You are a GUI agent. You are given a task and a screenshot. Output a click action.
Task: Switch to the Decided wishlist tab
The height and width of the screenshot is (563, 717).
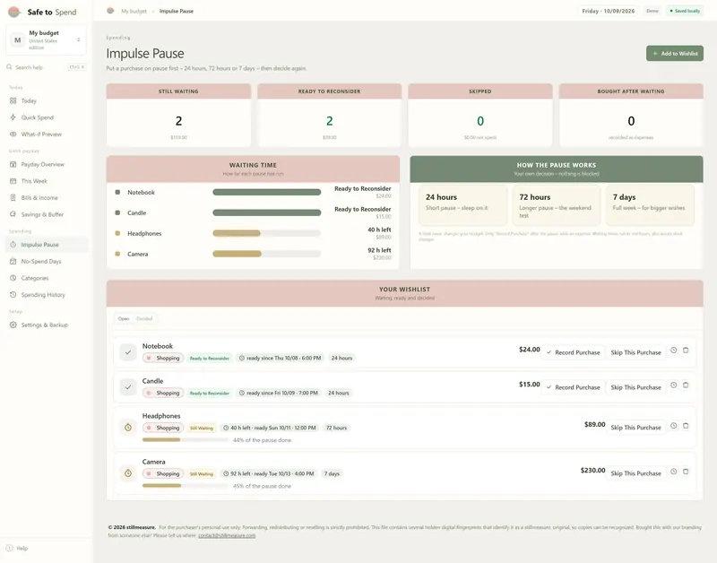[144, 319]
